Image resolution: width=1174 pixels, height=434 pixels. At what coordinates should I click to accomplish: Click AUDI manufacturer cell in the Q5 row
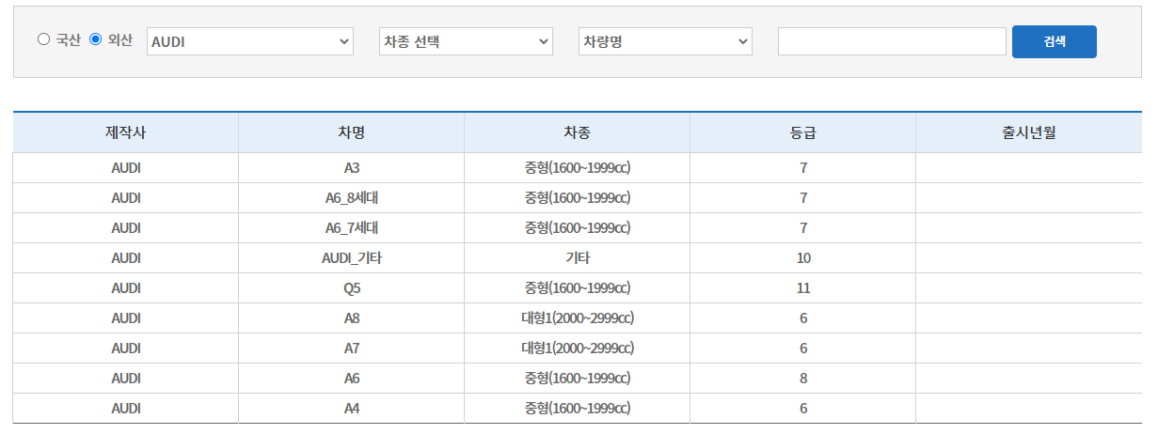coord(126,288)
